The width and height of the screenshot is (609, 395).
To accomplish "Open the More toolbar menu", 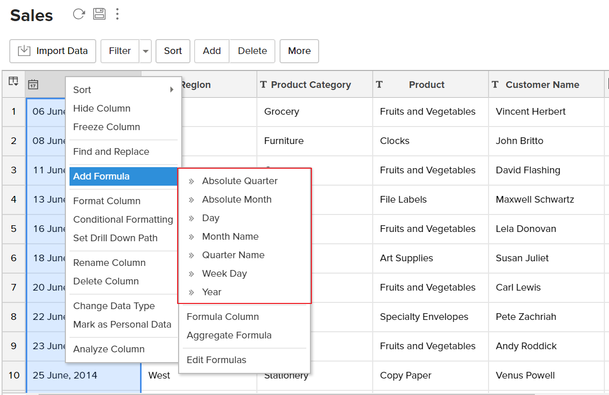I will click(x=299, y=51).
